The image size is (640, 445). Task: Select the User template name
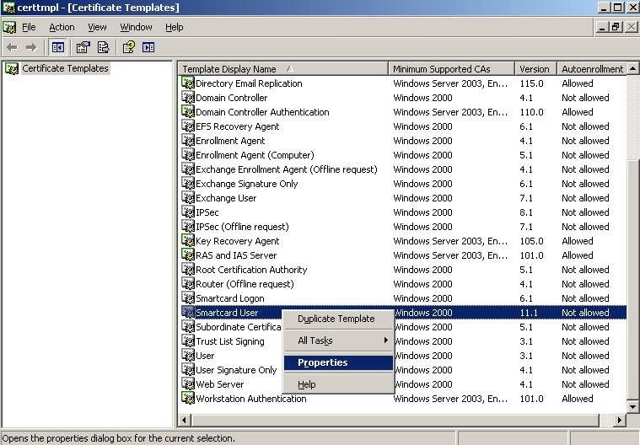(205, 356)
